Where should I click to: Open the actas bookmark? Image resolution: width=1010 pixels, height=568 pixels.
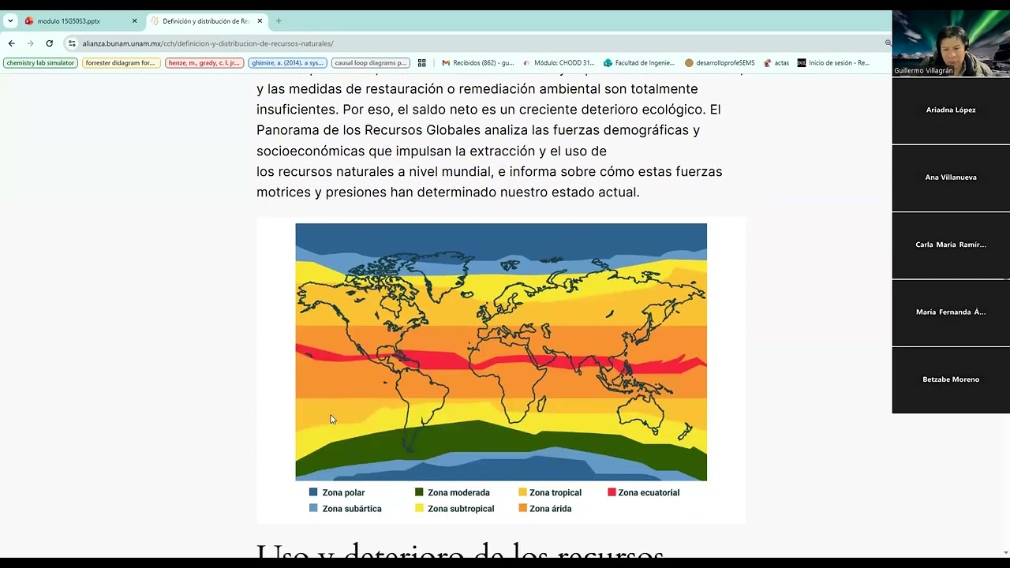tap(776, 63)
